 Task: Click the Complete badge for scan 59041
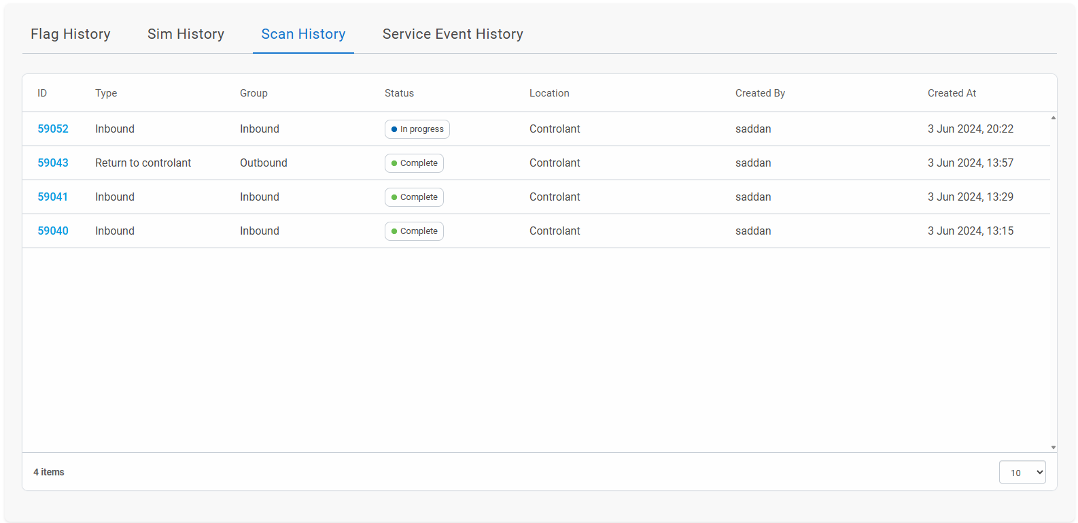pos(414,197)
